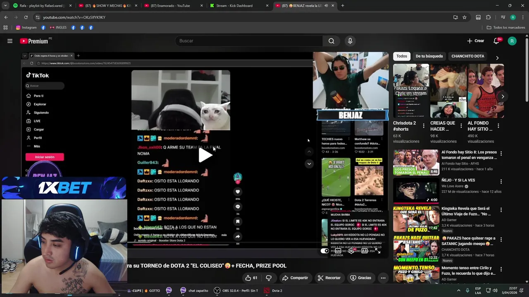Start voice search with the microphone icon

[350, 41]
